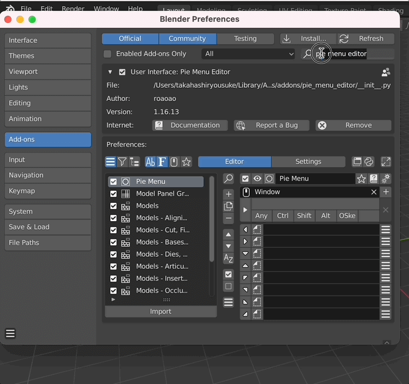The width and height of the screenshot is (409, 384).
Task: Switch to the Settings tab
Action: pyautogui.click(x=308, y=162)
